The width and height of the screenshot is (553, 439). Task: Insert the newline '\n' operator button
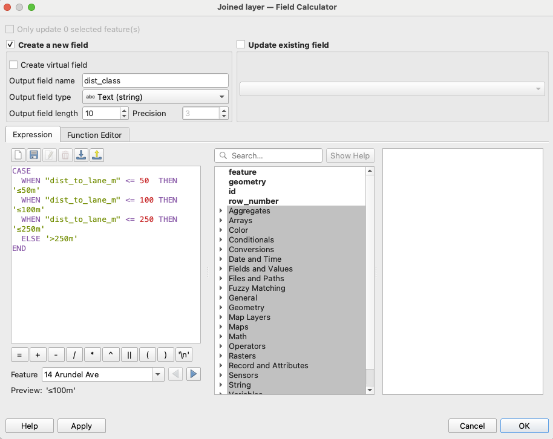click(x=184, y=355)
